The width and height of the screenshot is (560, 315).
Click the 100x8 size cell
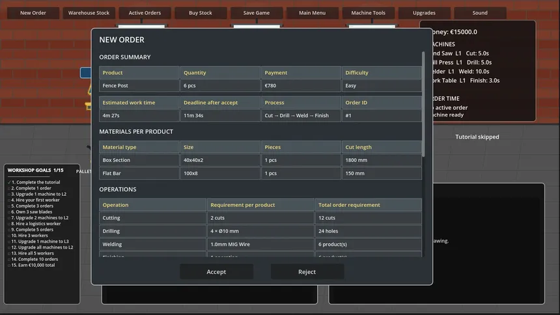(220, 173)
